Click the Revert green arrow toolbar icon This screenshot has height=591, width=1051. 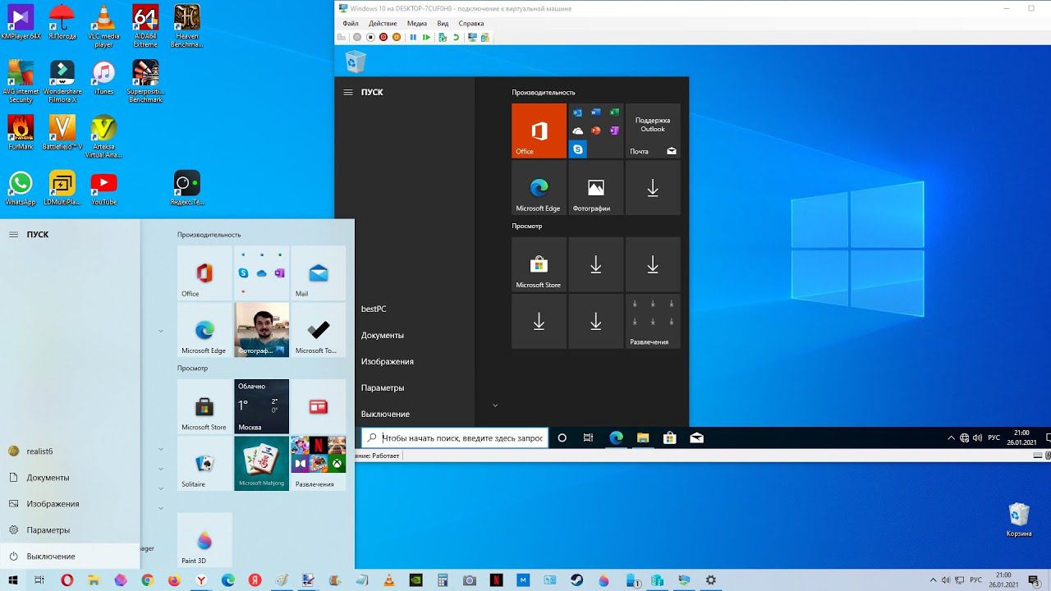click(456, 37)
